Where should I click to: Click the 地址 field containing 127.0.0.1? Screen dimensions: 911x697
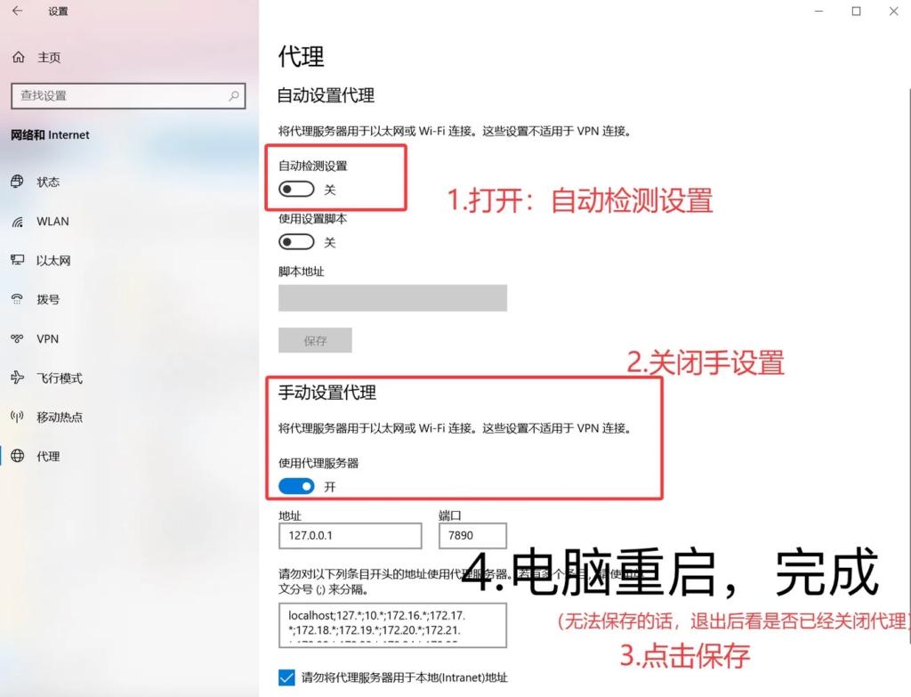point(350,535)
